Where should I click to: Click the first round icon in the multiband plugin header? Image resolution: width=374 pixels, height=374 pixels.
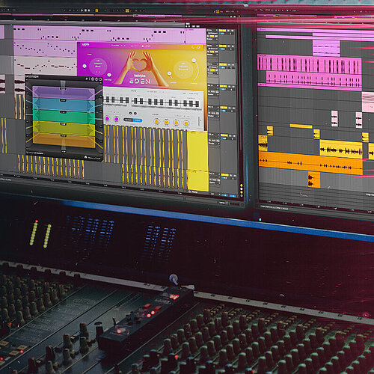point(93,79)
